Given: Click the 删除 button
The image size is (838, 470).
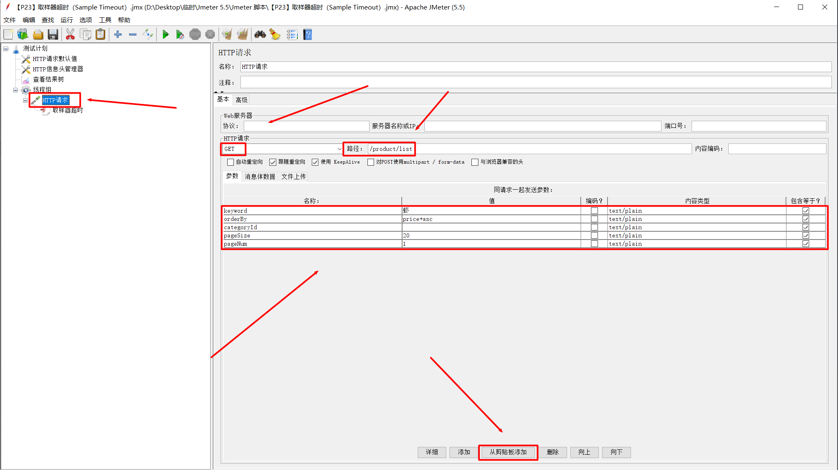Looking at the screenshot, I should 553,452.
